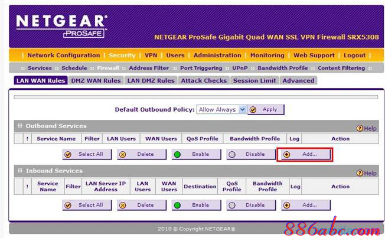Apply the default outbound policy

point(266,109)
